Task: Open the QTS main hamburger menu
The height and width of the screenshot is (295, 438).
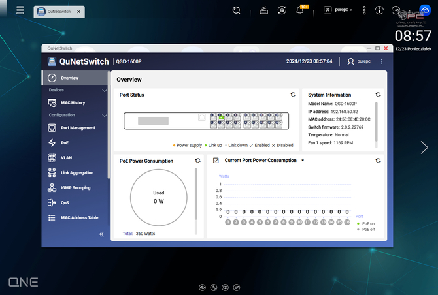Action: pos(20,10)
